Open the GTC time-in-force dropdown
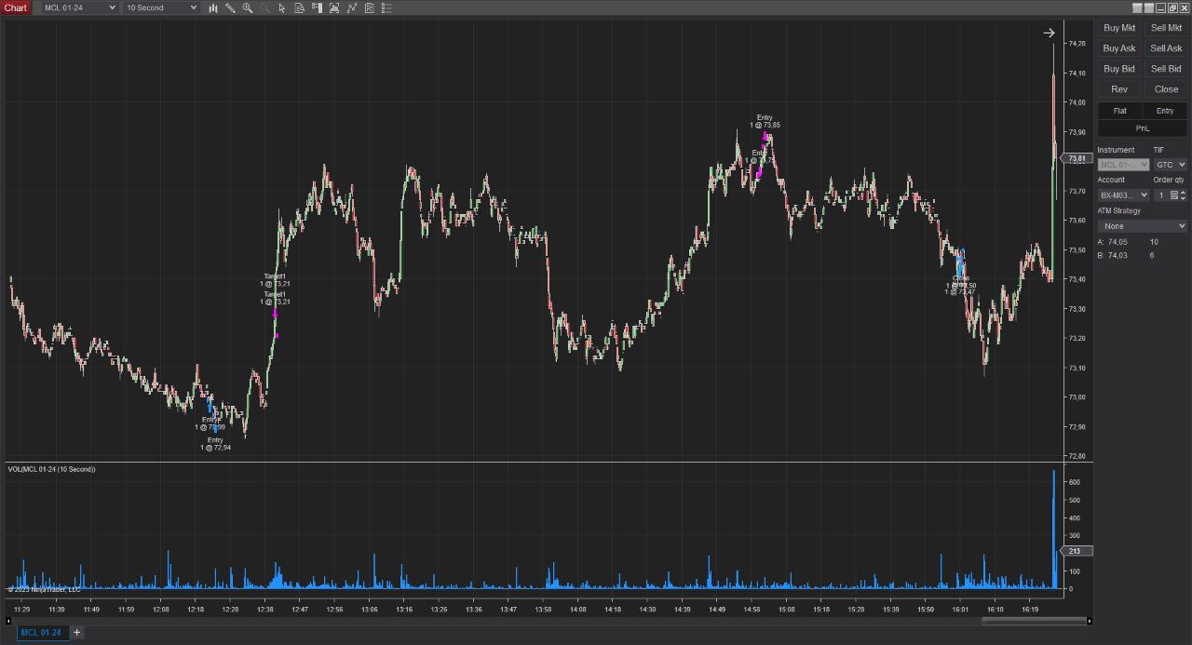Screen dimensions: 1192x645 (x=1170, y=165)
